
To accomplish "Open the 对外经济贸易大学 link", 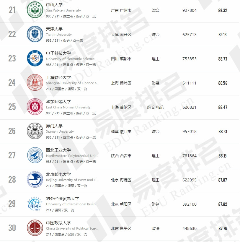I will [63, 199].
